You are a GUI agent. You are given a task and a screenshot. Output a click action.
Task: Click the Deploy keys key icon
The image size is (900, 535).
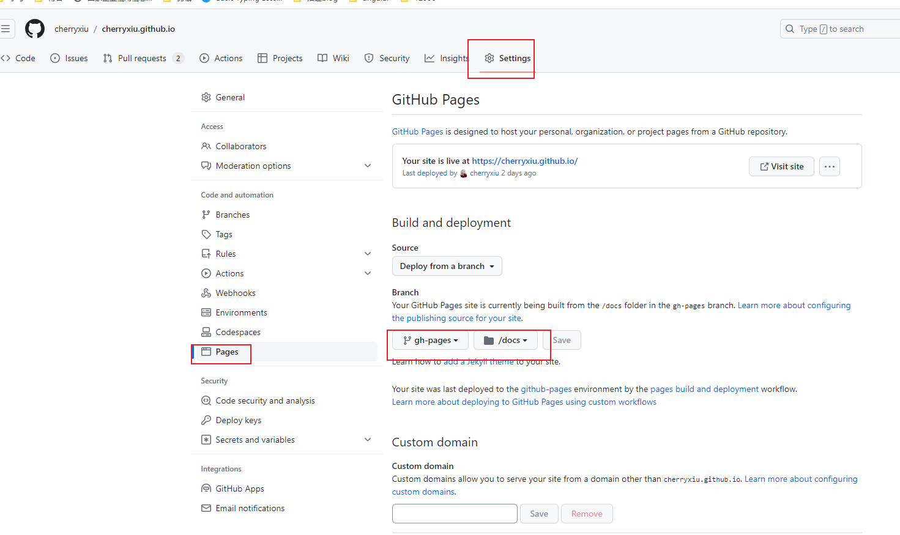coord(206,420)
